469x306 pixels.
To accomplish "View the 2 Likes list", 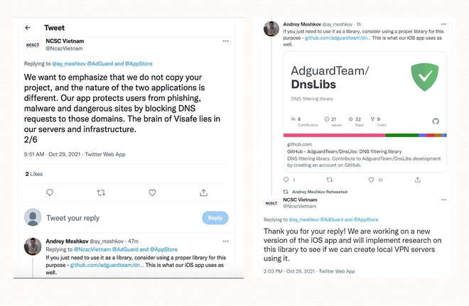I will coord(34,174).
